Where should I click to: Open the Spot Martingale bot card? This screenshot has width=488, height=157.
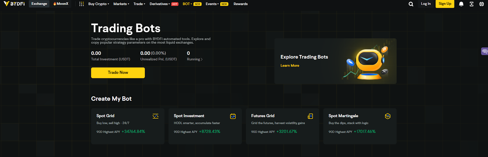click(360, 126)
